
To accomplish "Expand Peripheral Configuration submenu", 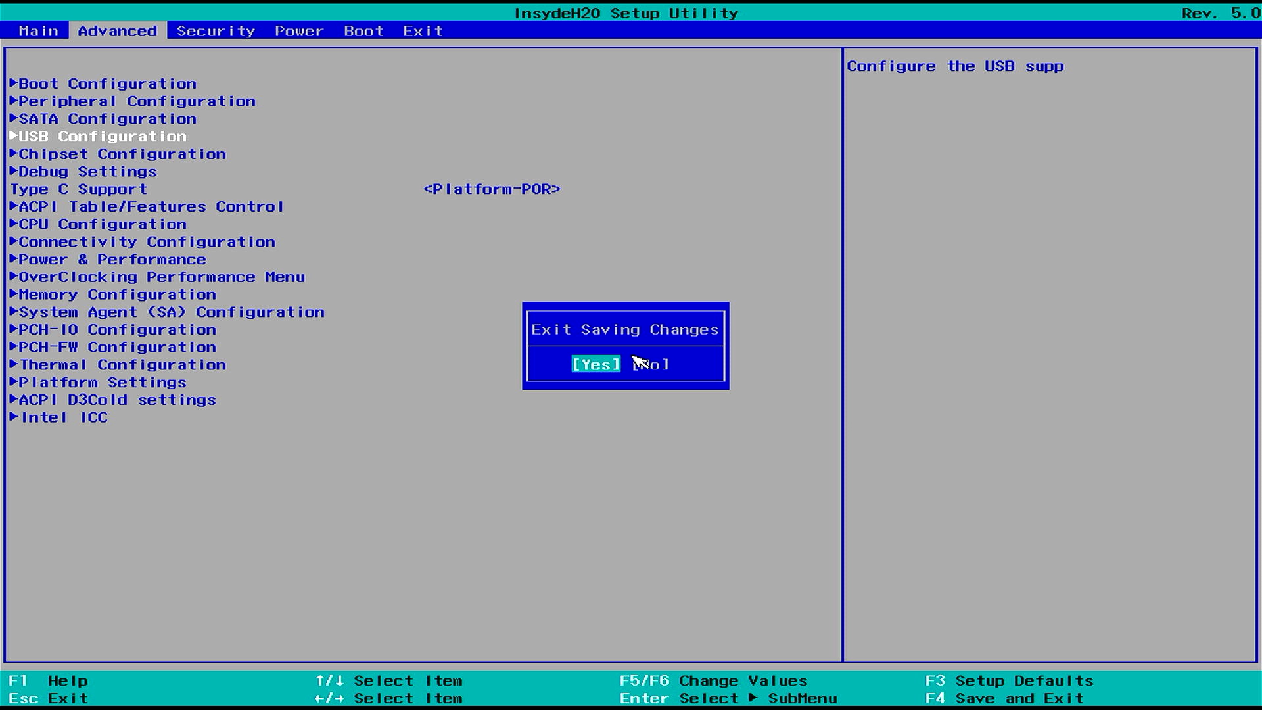I will pos(137,101).
